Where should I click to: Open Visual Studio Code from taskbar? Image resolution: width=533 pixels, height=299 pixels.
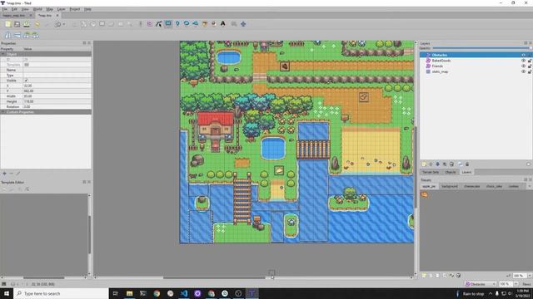(x=184, y=293)
